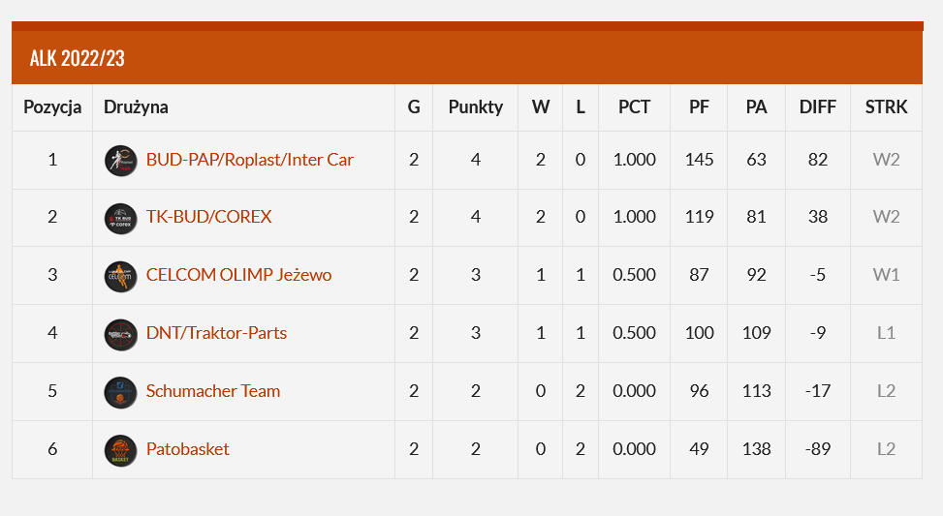The height and width of the screenshot is (516, 943).
Task: Sort table by the Punkty column header
Action: (x=475, y=107)
